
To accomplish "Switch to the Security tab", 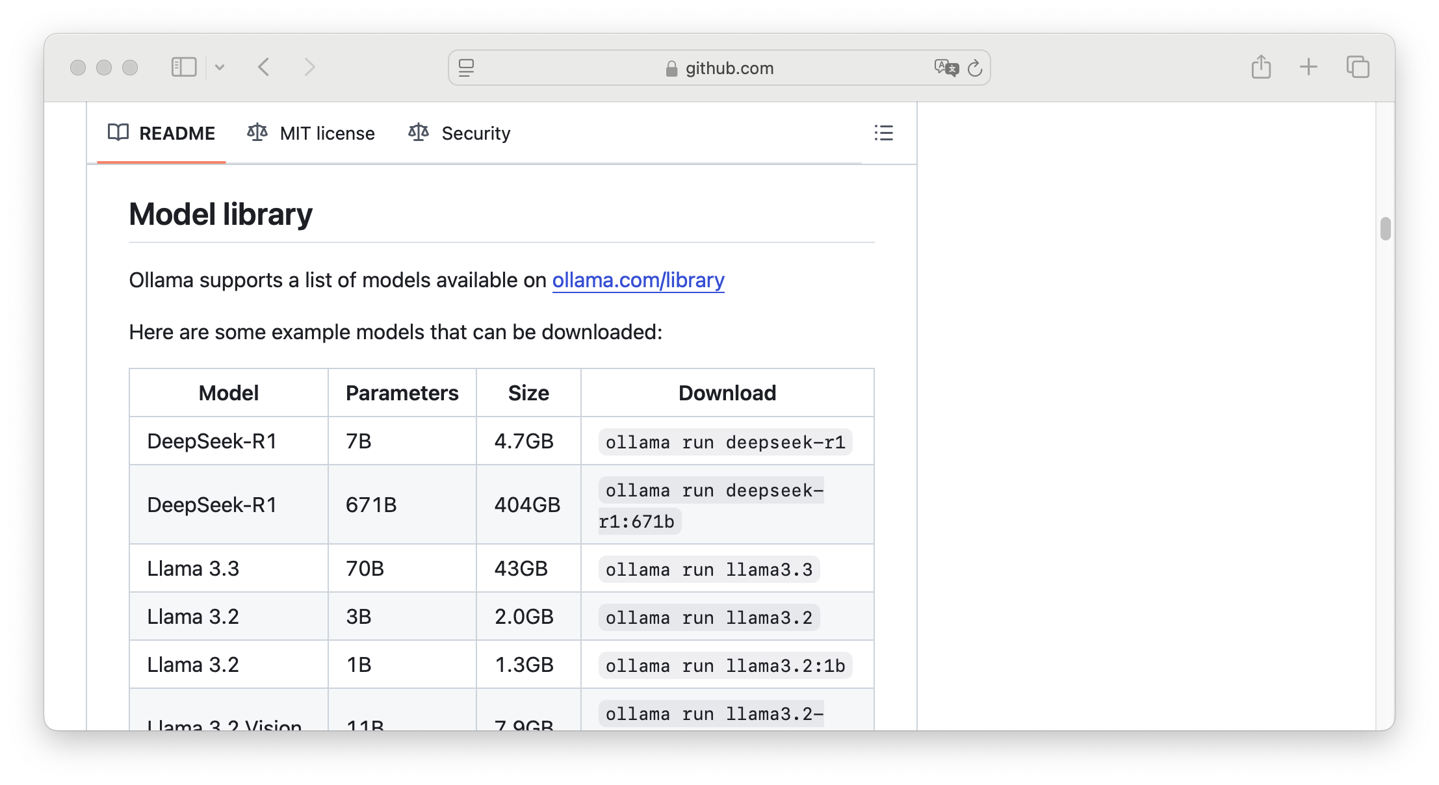I will (x=460, y=133).
